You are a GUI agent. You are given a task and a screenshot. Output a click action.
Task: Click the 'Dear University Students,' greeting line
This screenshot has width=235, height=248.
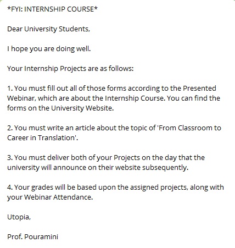[48, 29]
